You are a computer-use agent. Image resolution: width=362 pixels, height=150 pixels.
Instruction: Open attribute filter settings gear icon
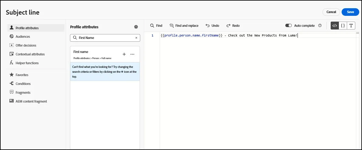click(x=136, y=27)
